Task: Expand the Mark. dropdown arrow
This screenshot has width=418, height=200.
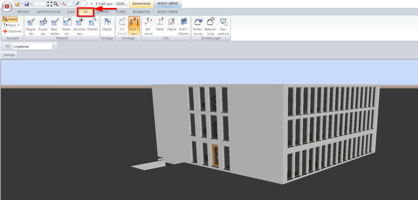Action: pyautogui.click(x=18, y=25)
